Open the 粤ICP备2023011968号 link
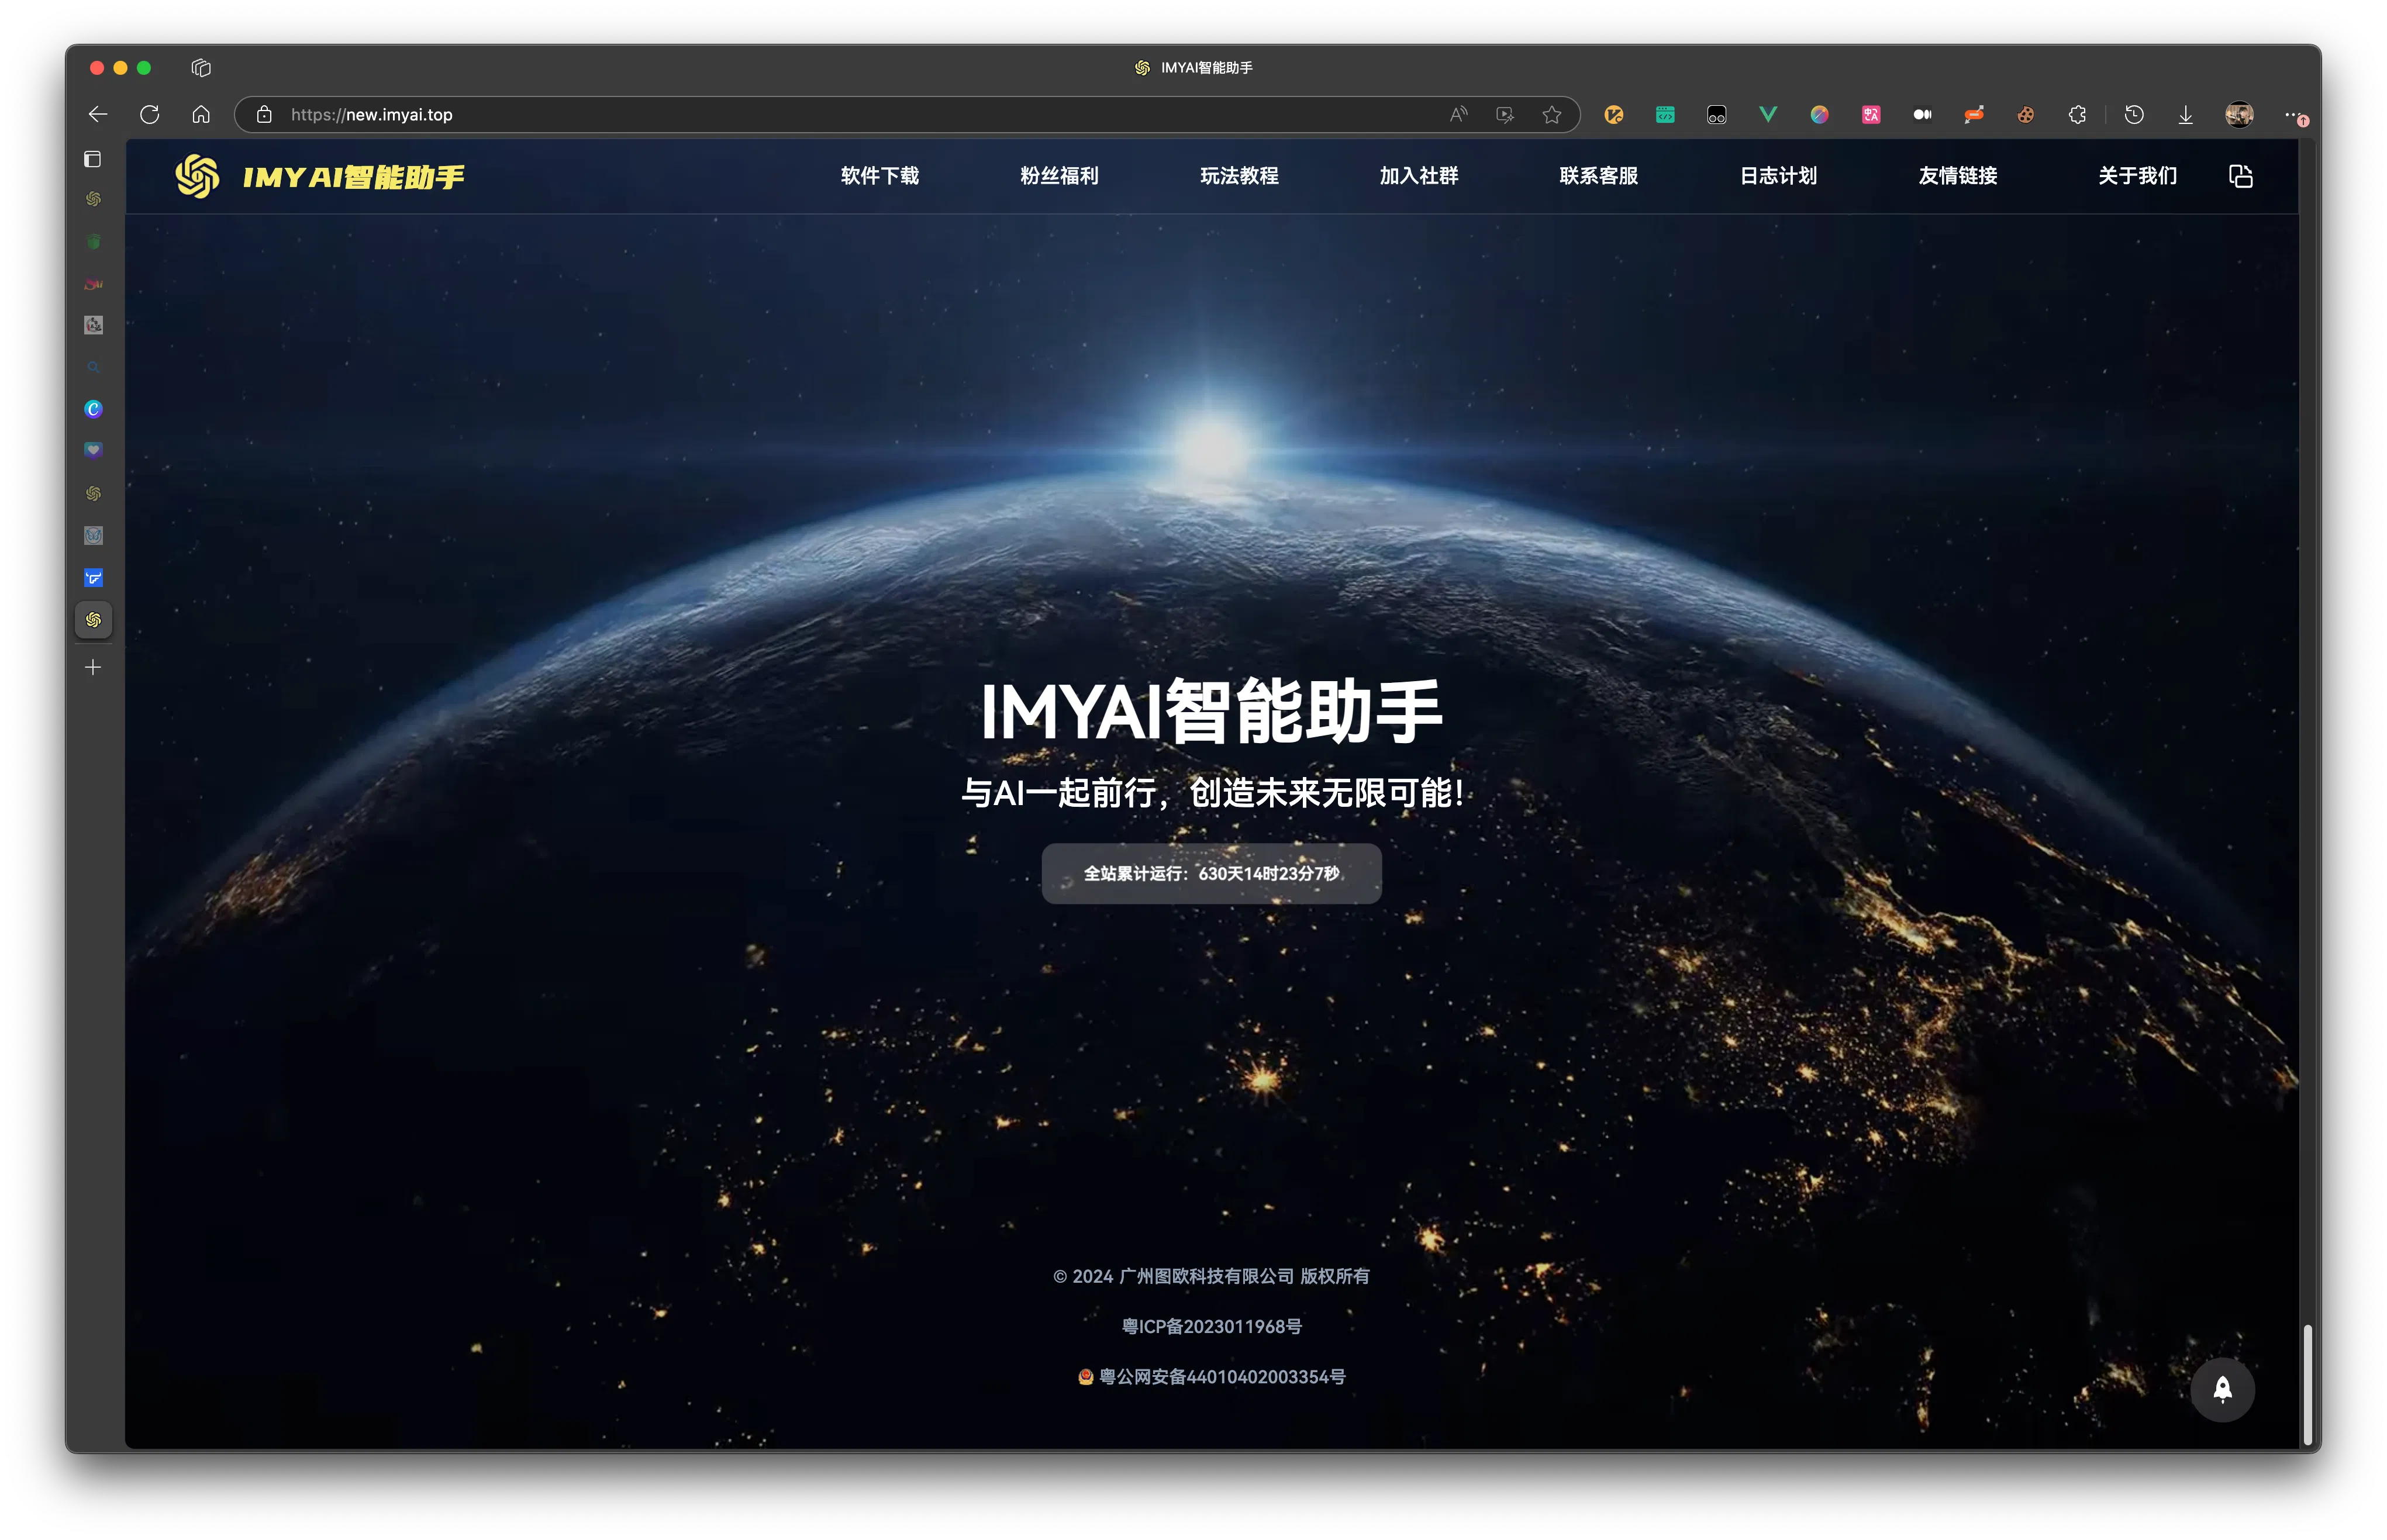2387x1540 pixels. tap(1211, 1326)
